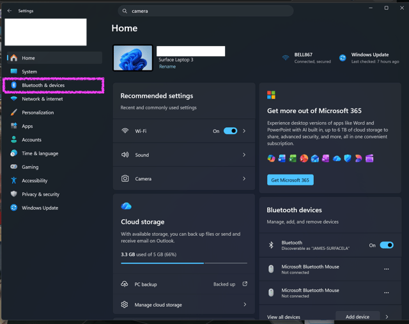409x324 pixels.
Task: Open Network & internet page
Action: pos(54,99)
